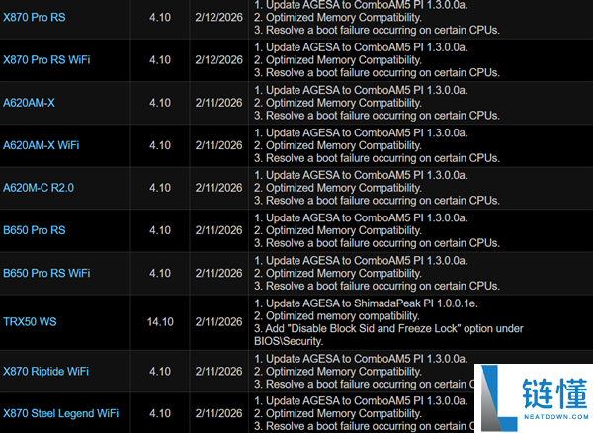Select date 2/11/2026 in TRX50 WS row
Screen dimensions: 593x433
(x=219, y=322)
